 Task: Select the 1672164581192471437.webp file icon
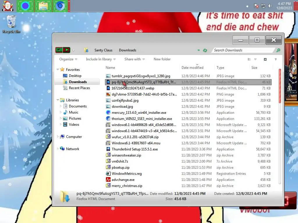(x=108, y=88)
